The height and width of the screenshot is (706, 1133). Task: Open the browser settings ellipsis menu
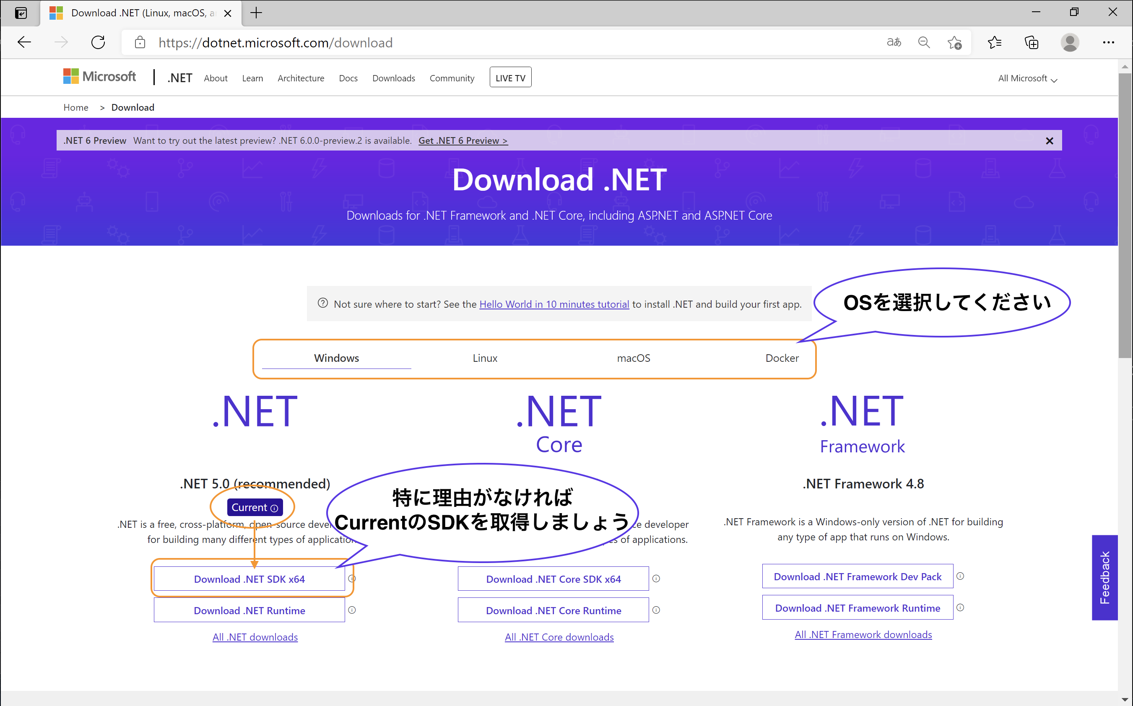1108,42
